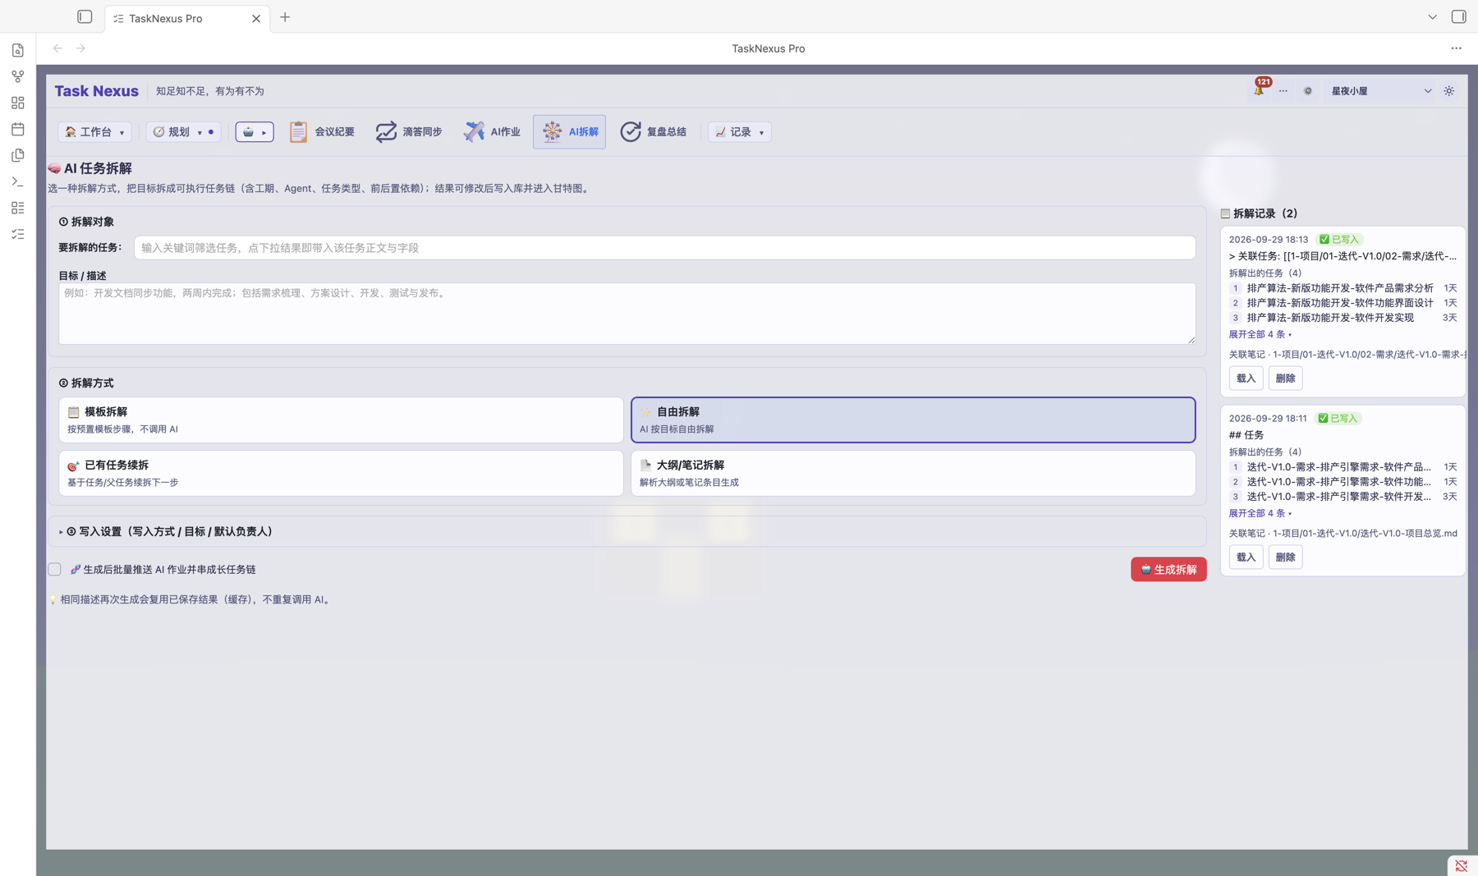The image size is (1478, 876).
Task: Open 会议纪要 clipboard tool
Action: coord(322,131)
